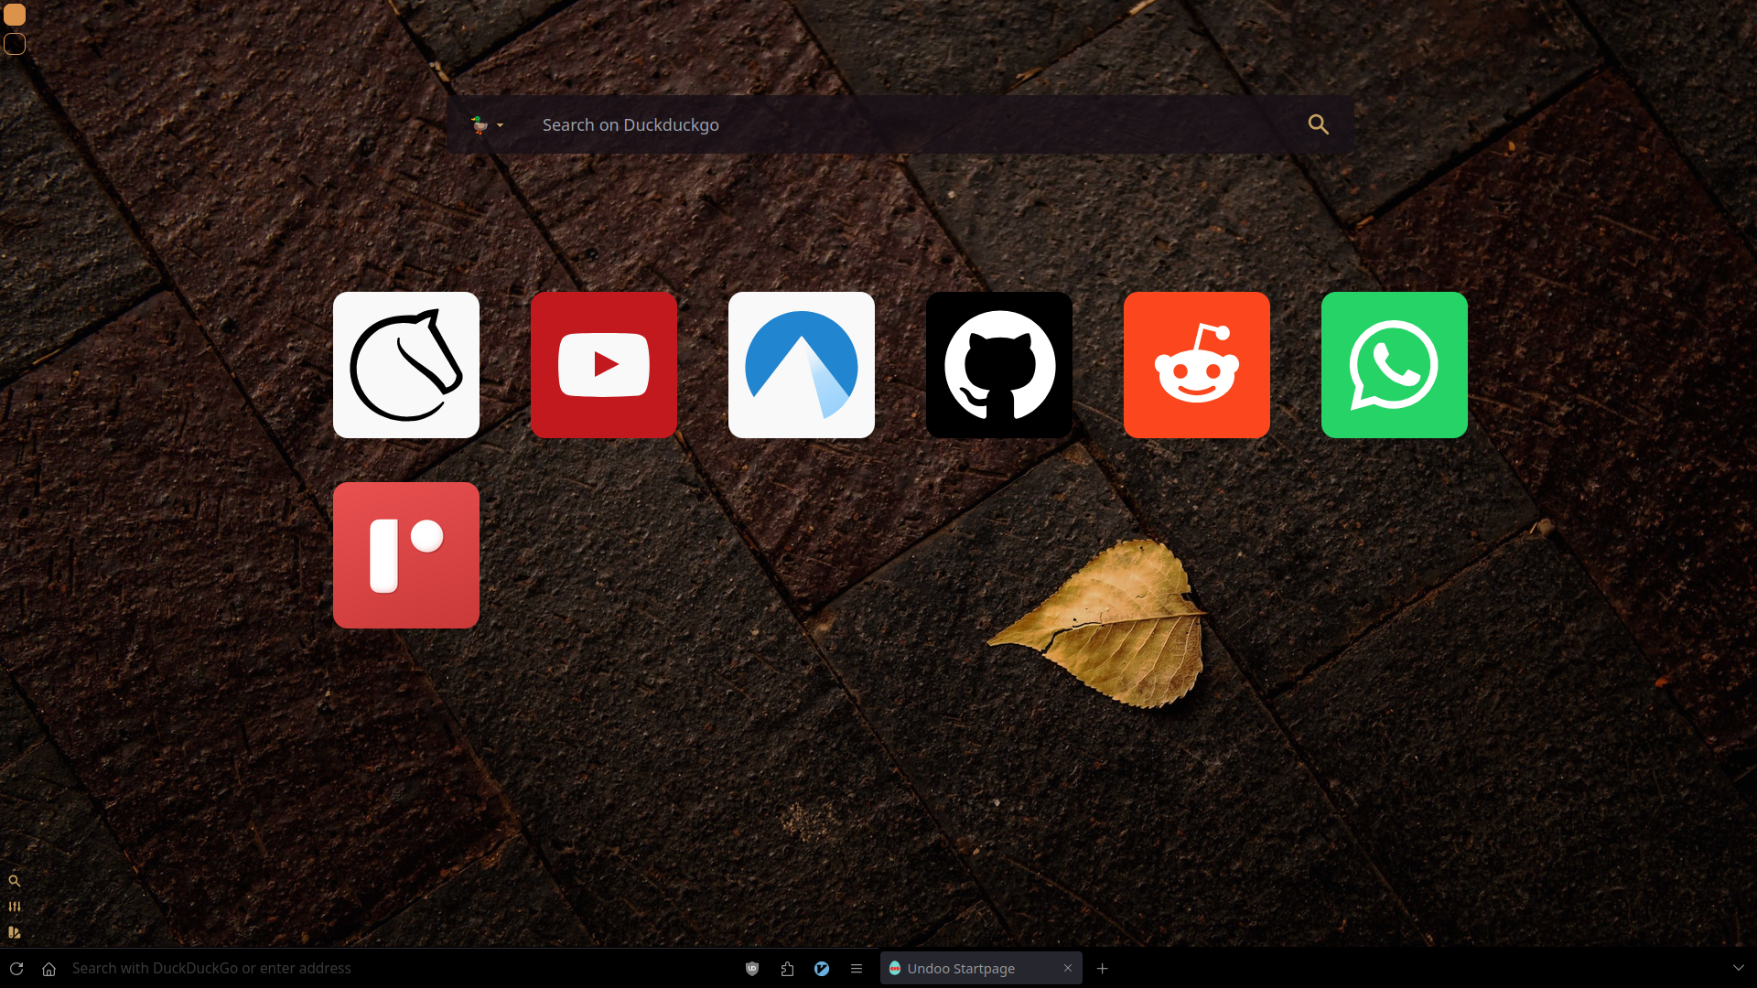
Task: Open the sidebar theme editor icon
Action: (15, 932)
